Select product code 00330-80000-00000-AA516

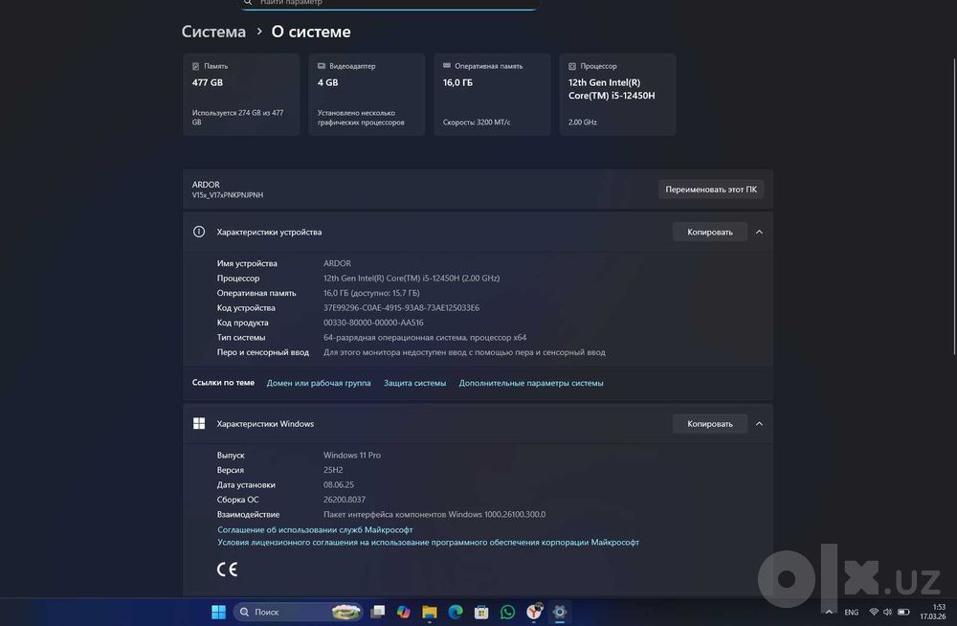coord(373,323)
